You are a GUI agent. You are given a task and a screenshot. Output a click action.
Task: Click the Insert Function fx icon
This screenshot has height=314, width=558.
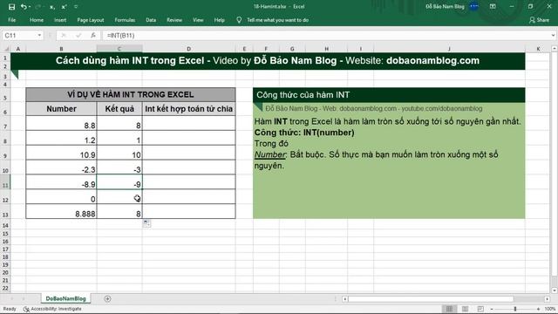pos(93,35)
